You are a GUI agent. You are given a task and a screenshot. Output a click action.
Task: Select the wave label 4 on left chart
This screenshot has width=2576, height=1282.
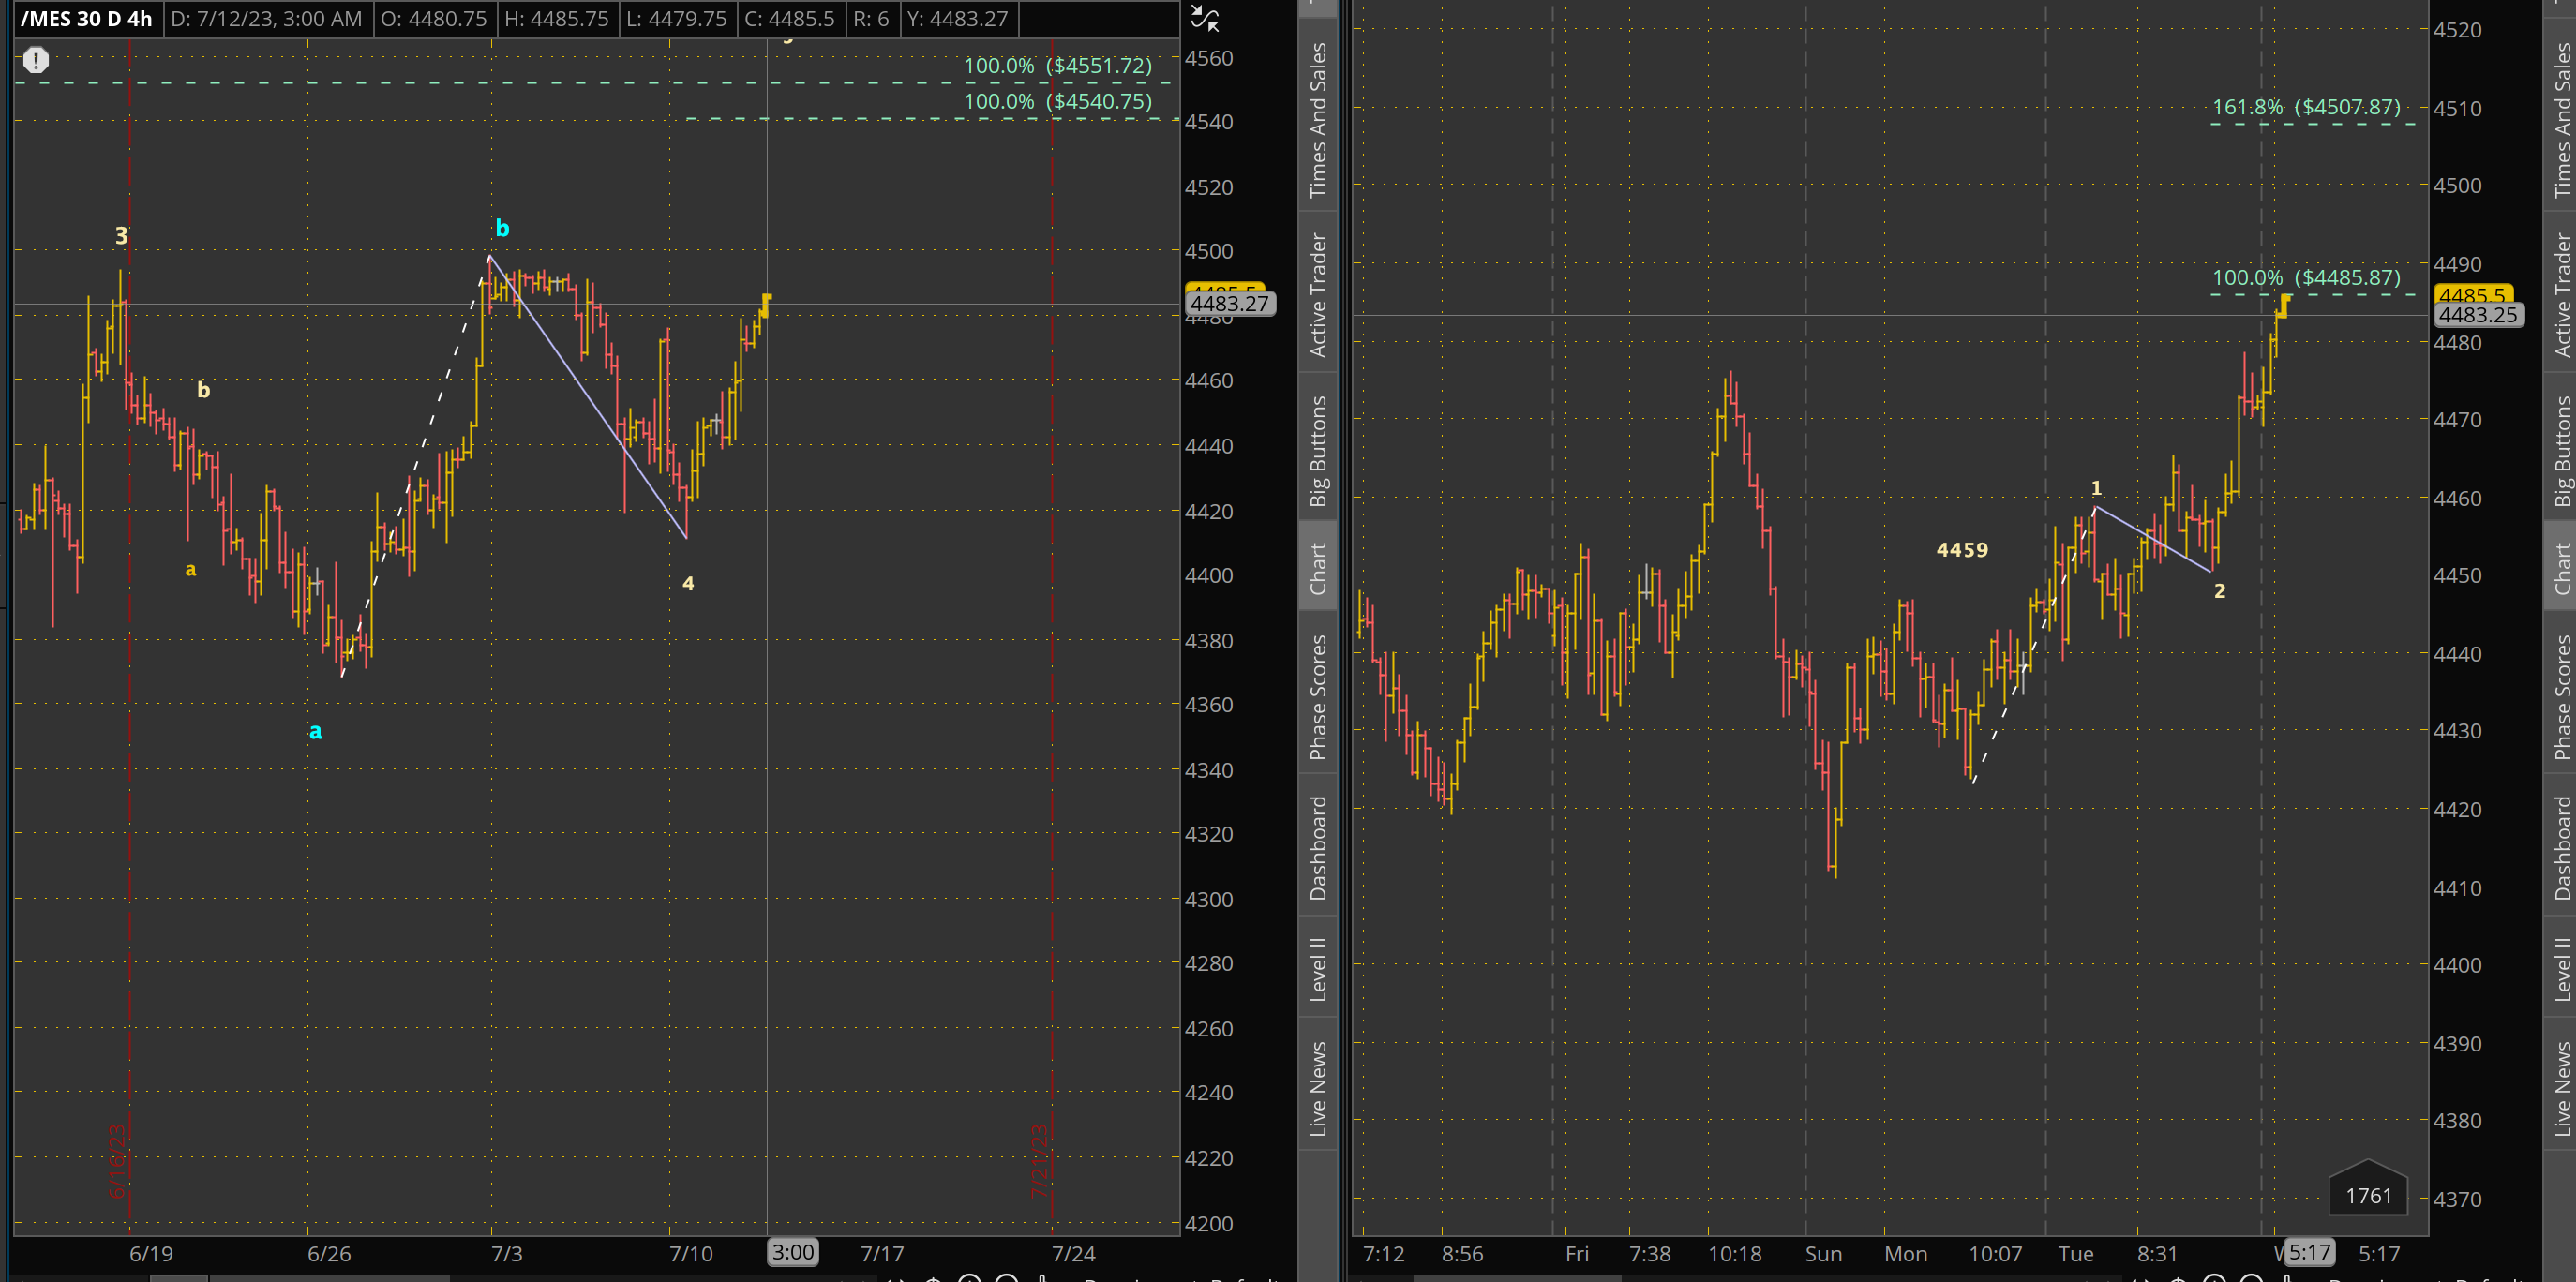pos(688,583)
